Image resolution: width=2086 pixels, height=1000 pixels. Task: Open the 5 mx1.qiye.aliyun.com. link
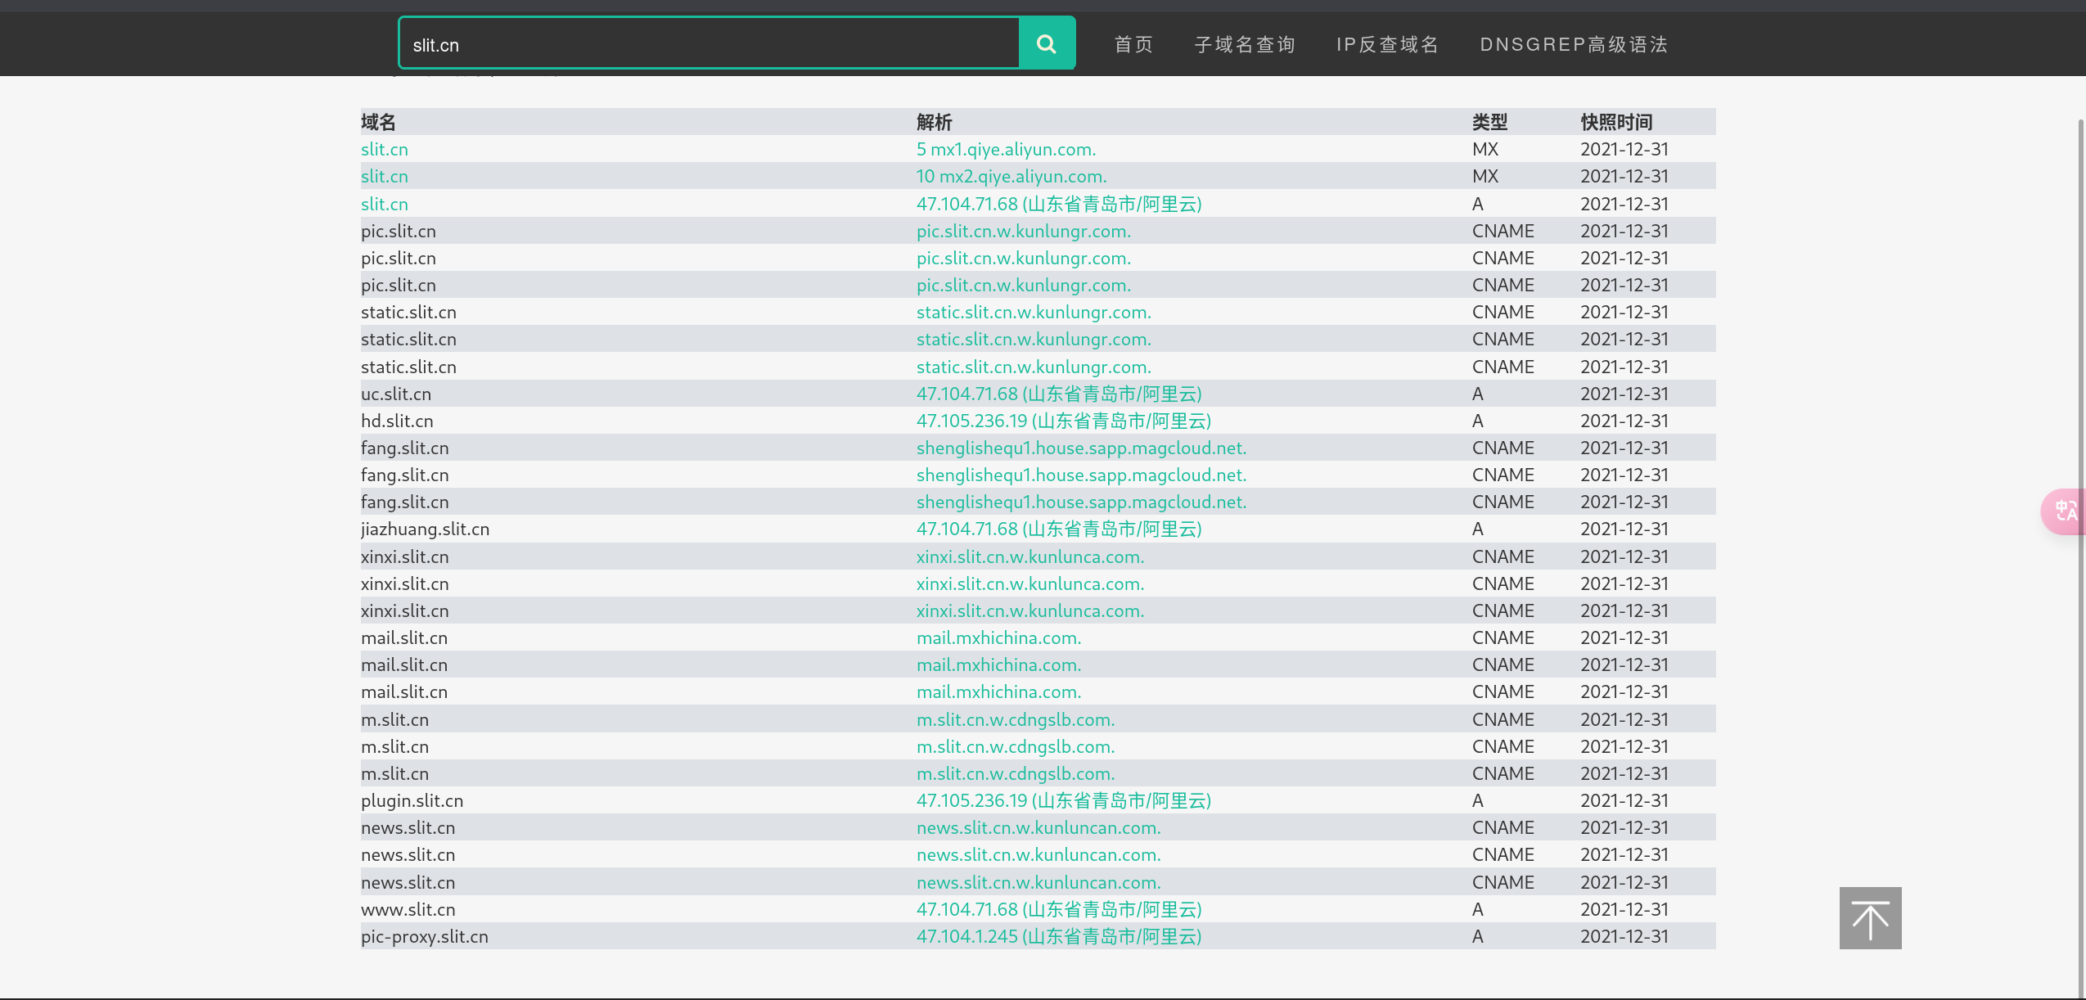[1005, 149]
